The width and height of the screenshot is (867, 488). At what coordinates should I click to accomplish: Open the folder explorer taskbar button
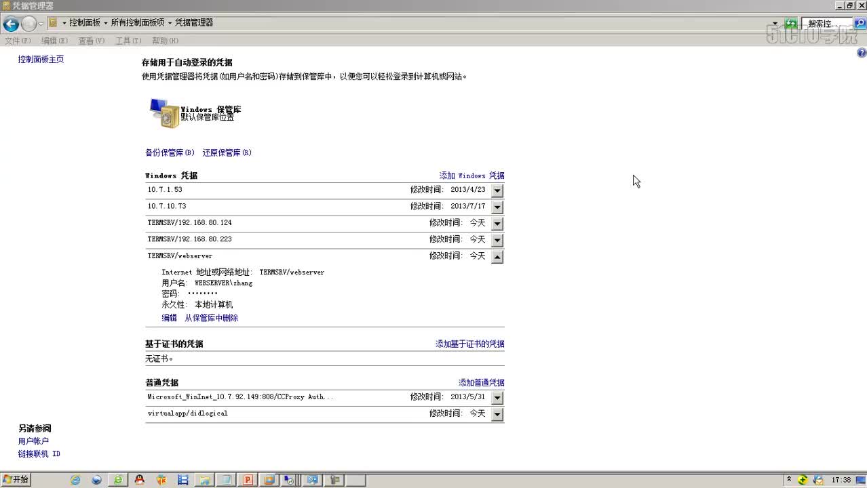point(204,480)
